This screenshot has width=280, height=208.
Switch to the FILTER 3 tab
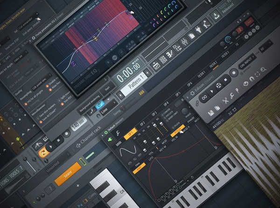(x=225, y=54)
